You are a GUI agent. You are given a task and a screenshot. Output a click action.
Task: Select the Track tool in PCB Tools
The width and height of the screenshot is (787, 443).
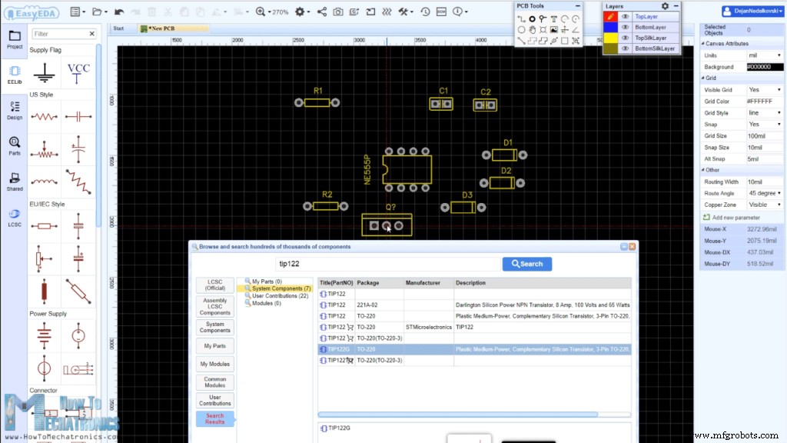pyautogui.click(x=521, y=19)
